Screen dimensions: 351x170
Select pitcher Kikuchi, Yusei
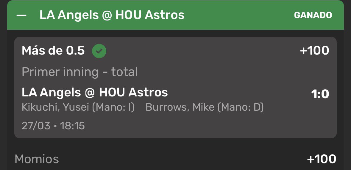pos(55,107)
